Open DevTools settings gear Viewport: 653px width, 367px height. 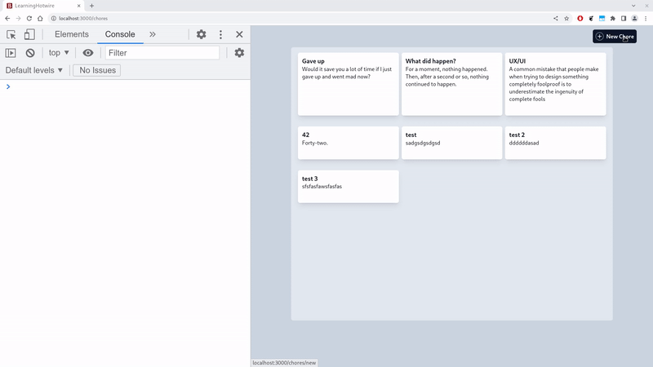201,34
